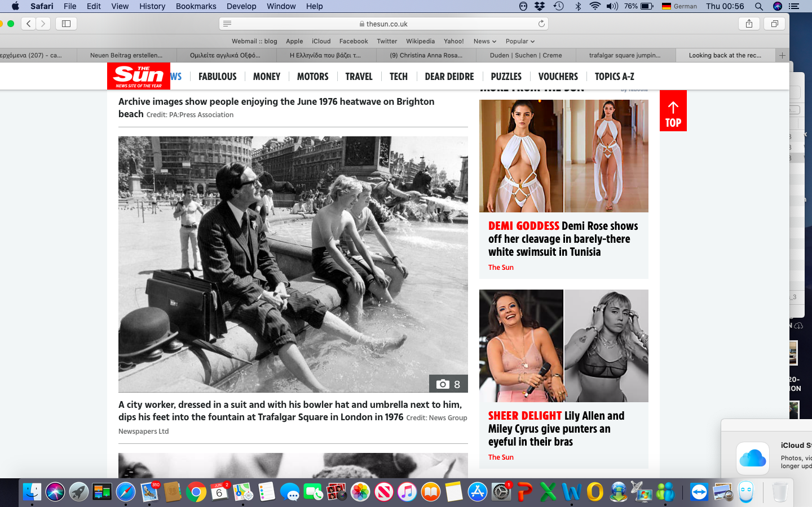Open Trash in the Dock

(x=780, y=492)
